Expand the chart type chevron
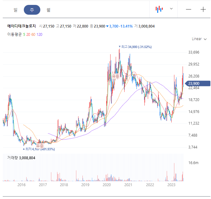 (171, 9)
